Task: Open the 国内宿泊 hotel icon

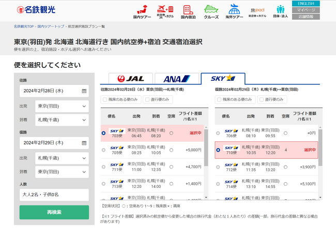Action: click(x=188, y=12)
